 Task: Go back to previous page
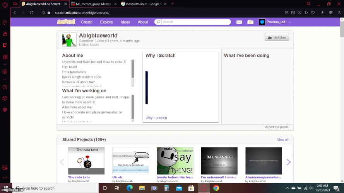[x=15, y=13]
